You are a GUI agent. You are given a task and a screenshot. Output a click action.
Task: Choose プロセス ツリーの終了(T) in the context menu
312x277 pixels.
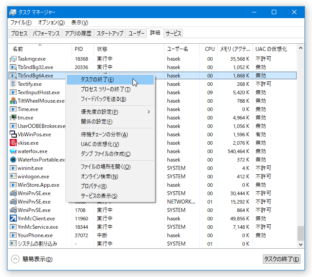click(x=110, y=89)
